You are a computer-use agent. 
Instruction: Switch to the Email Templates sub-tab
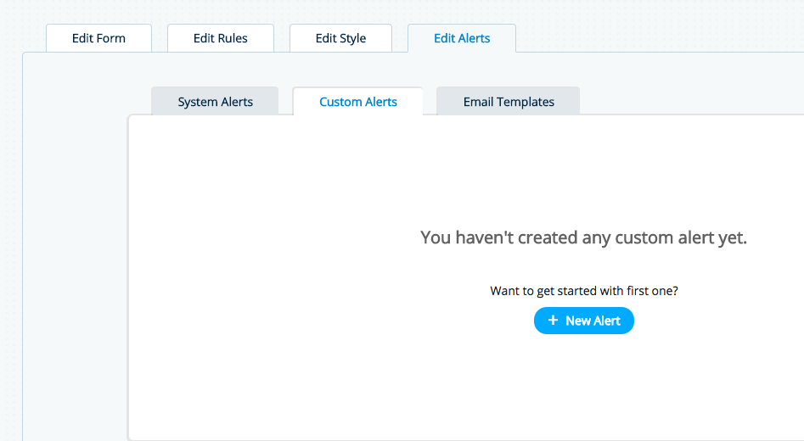509,102
